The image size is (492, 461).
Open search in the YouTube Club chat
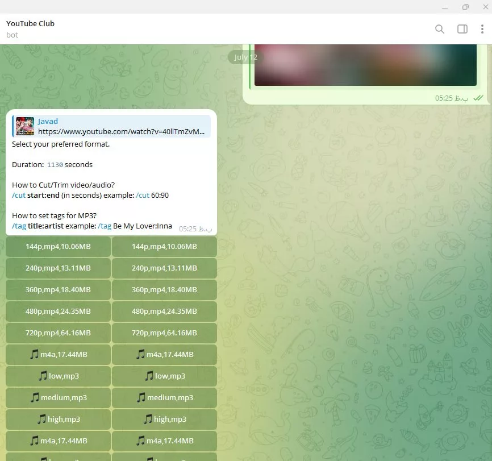tap(439, 29)
